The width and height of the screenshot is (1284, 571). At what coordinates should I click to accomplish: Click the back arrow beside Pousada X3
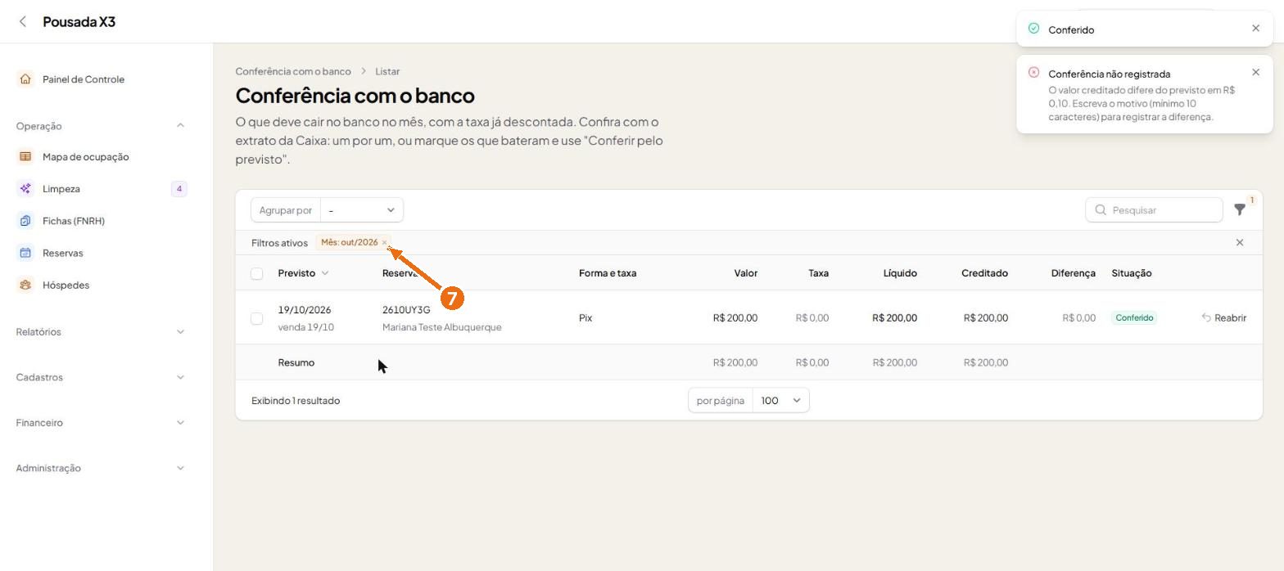23,22
